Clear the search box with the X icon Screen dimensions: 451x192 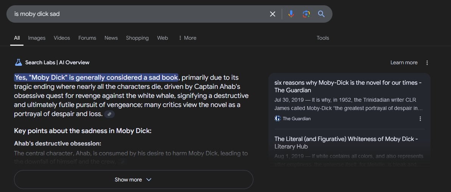click(x=272, y=14)
